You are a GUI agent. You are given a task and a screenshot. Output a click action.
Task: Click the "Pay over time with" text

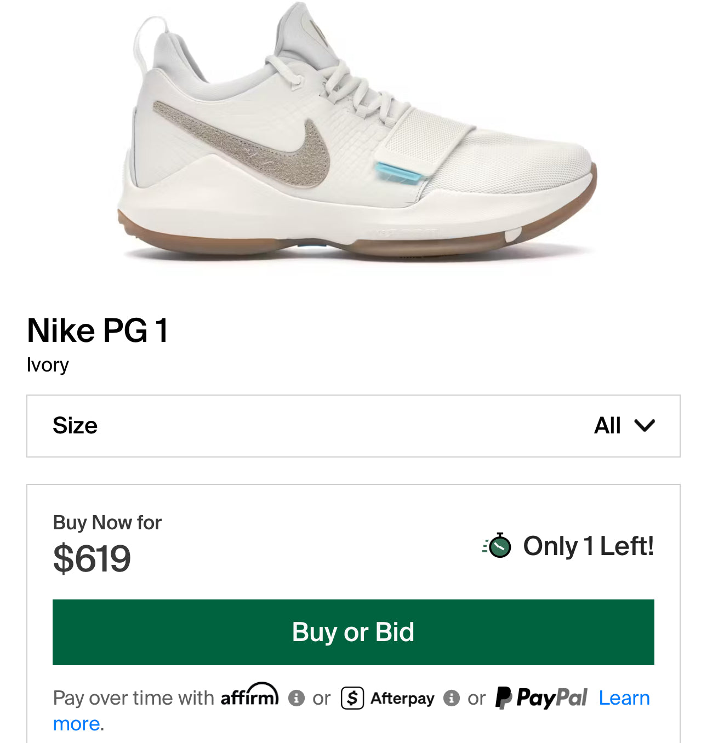pyautogui.click(x=133, y=698)
